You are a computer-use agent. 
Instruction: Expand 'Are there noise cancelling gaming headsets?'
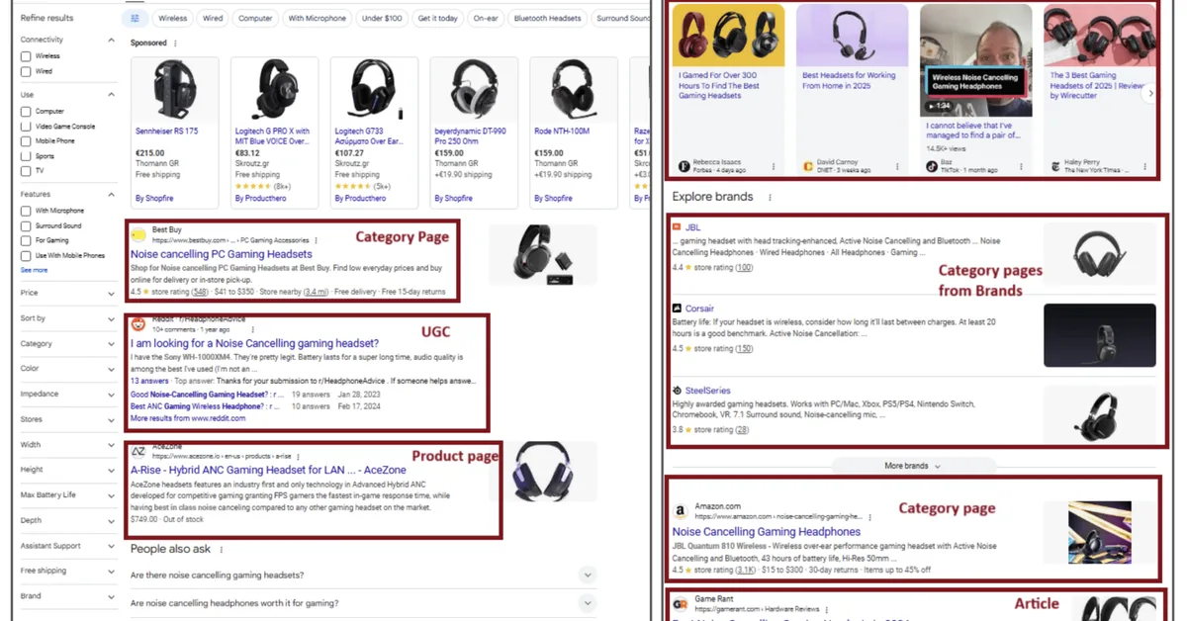pos(588,575)
